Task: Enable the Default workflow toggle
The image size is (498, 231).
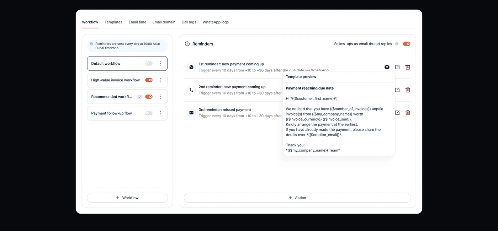Action: coord(149,64)
